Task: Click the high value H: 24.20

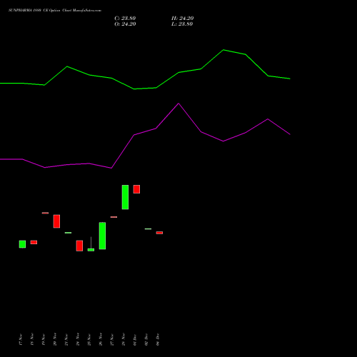Action: coord(182,19)
